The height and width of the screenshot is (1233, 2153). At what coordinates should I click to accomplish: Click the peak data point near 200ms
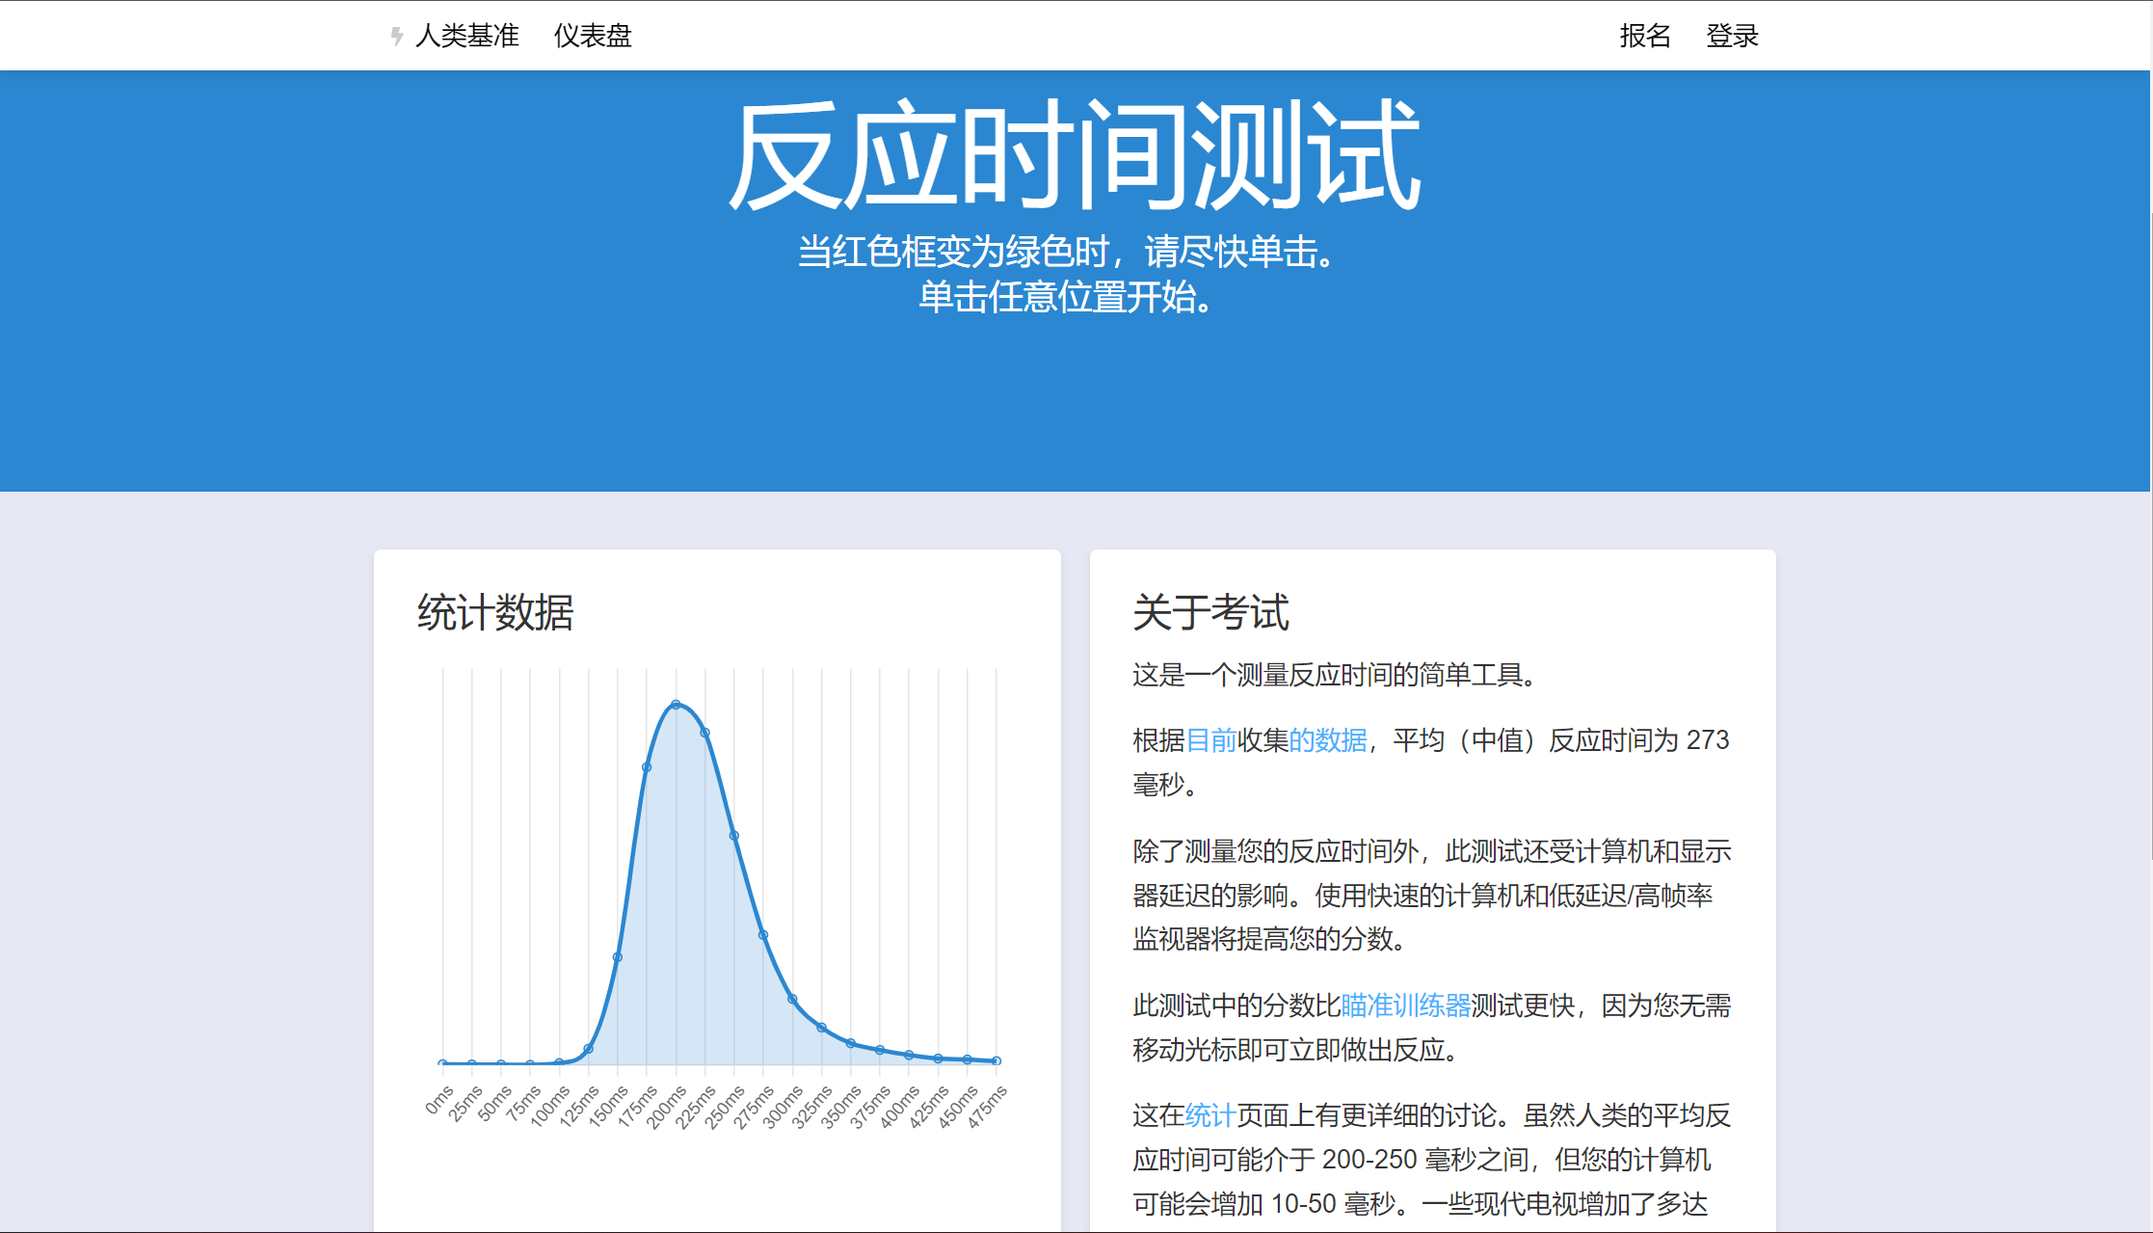click(x=677, y=705)
